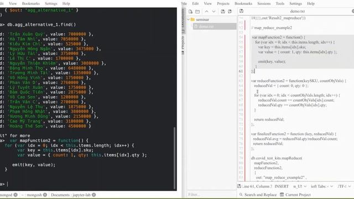
Task: Click the terminal prompt input line
Action: tap(88, 184)
